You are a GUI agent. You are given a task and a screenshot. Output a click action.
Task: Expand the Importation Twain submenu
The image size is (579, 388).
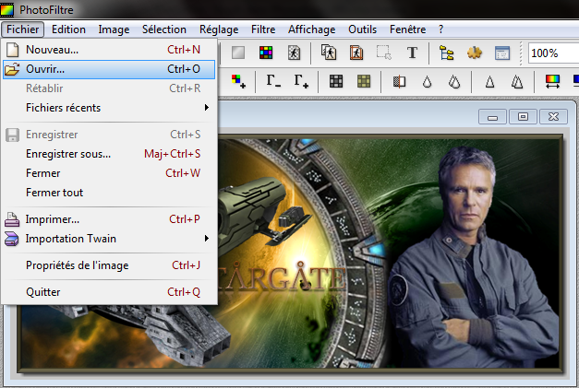pyautogui.click(x=109, y=239)
